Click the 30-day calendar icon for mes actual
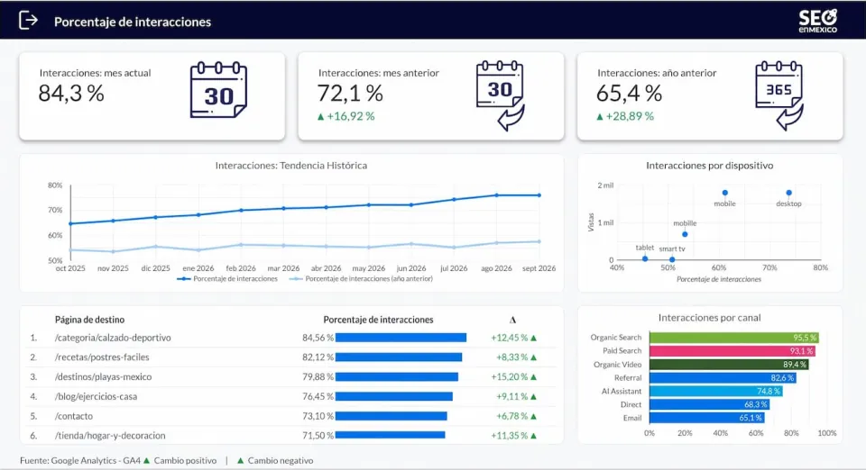 (x=218, y=90)
